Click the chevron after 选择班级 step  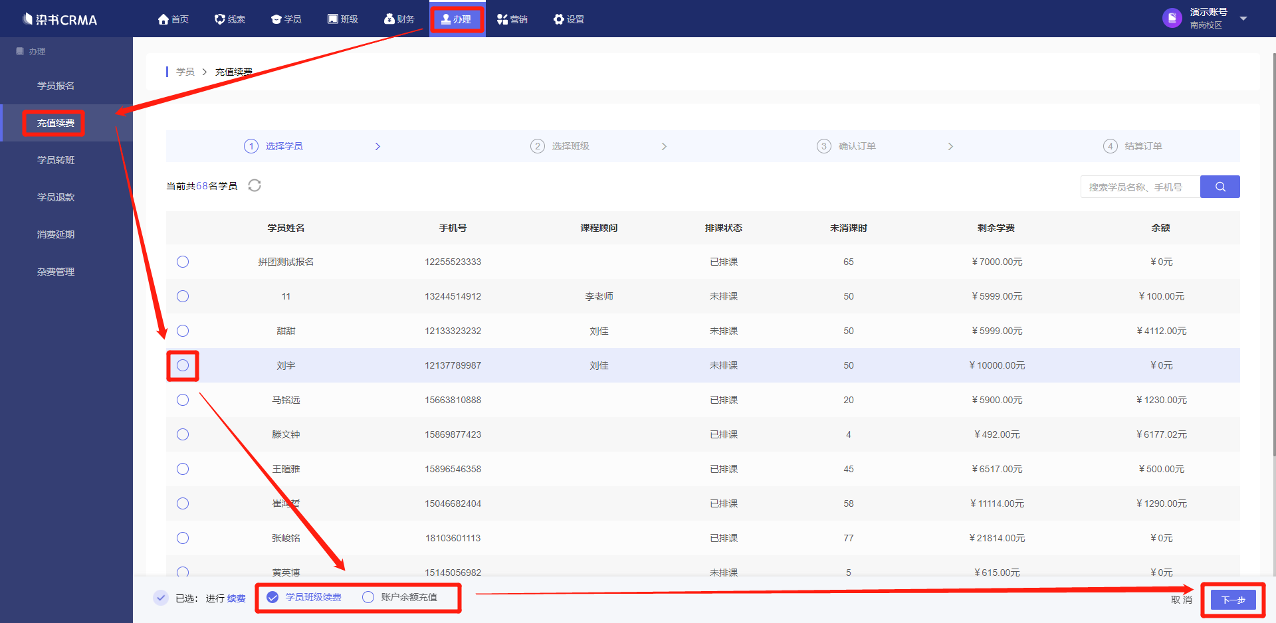pyautogui.click(x=664, y=146)
